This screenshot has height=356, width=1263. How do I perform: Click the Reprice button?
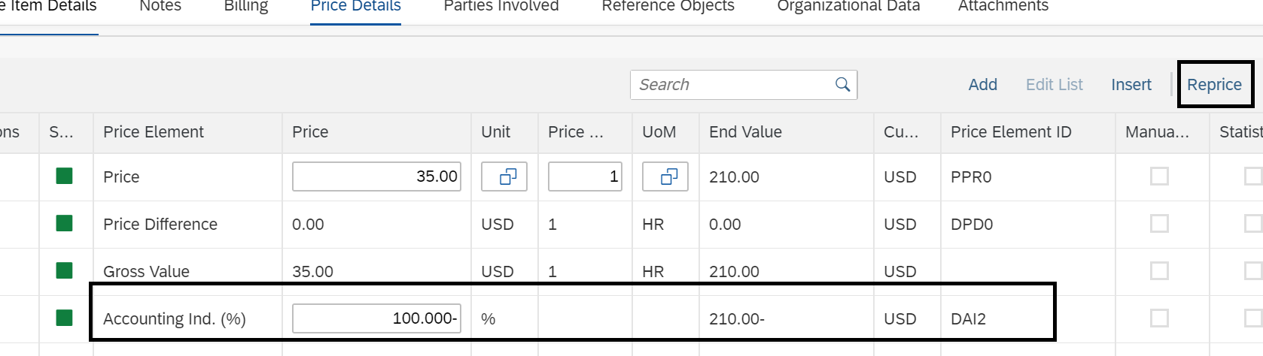(x=1214, y=85)
